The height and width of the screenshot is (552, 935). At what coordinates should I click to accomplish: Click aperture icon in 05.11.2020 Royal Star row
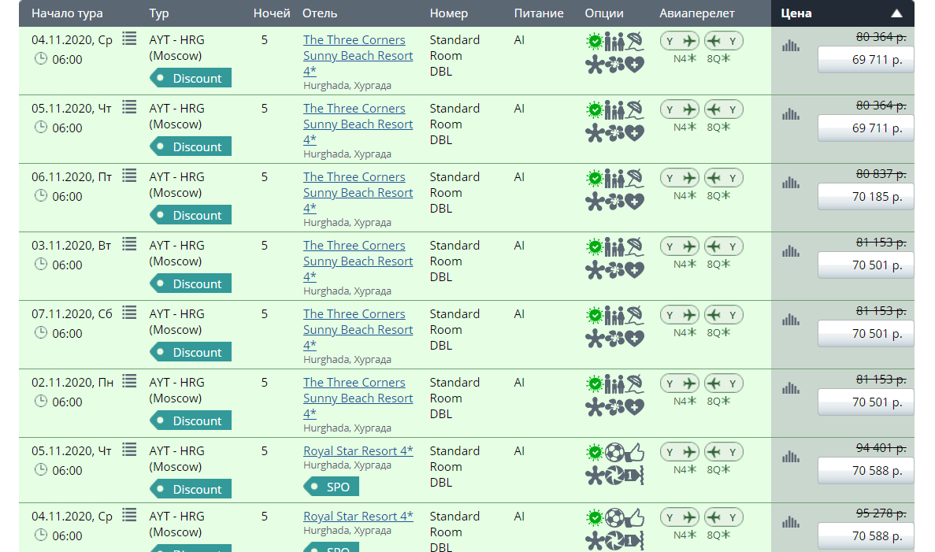pos(614,475)
